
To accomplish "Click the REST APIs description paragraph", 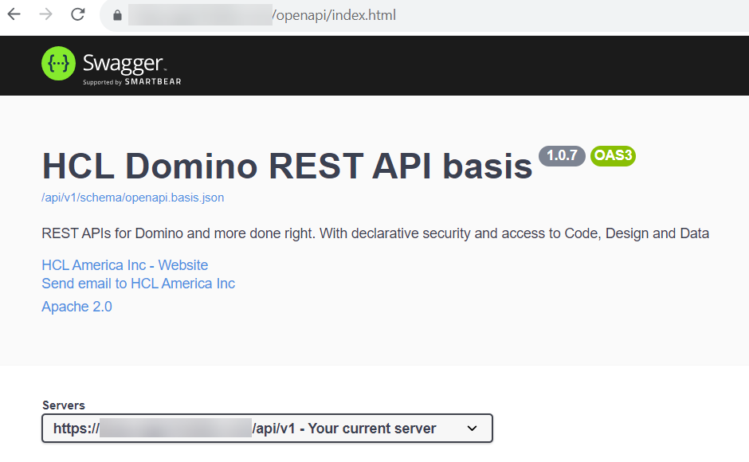I will tap(375, 233).
